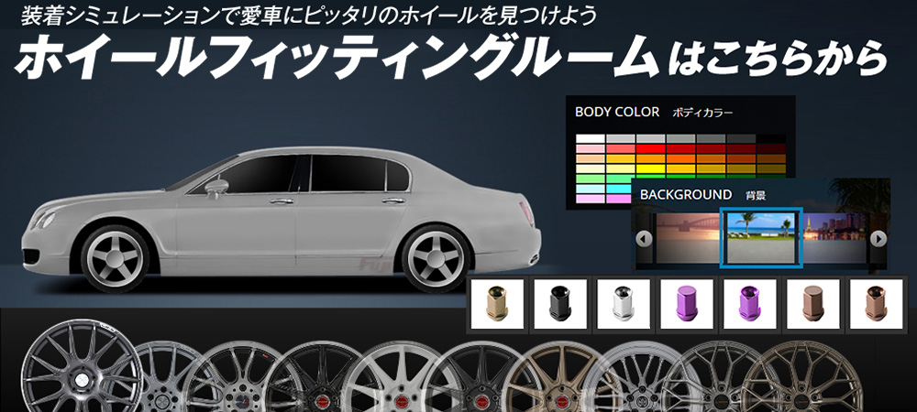Click the BACKGROUND heading
917x412 pixels.
[x=686, y=194]
